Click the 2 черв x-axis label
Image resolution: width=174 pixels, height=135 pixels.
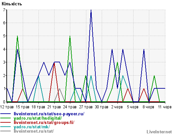click(x=117, y=107)
